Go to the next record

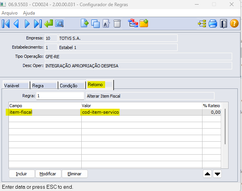27,24
